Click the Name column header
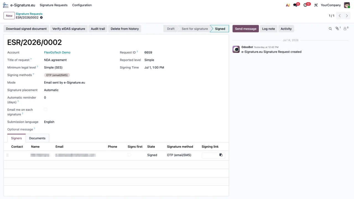354x199 pixels. coord(35,147)
